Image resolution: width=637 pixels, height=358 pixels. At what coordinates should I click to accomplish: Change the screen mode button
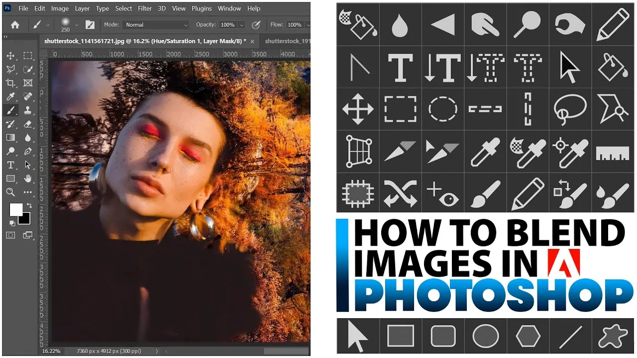(x=28, y=235)
